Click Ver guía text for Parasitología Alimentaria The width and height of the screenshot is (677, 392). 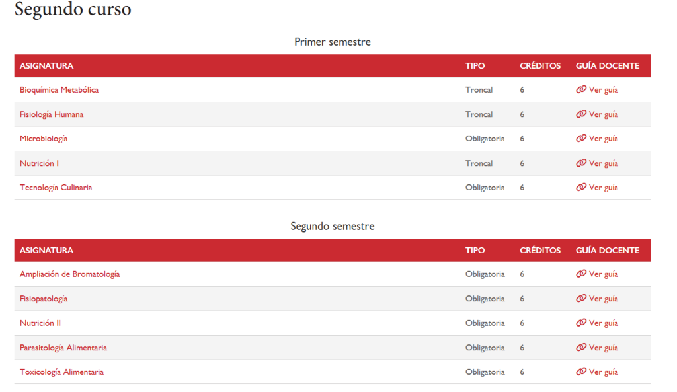[x=604, y=348]
